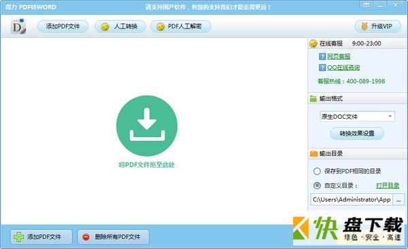Expand the 原生DOC文件 format dropdown
Viewport: 408px width, 249px height.
(x=357, y=116)
